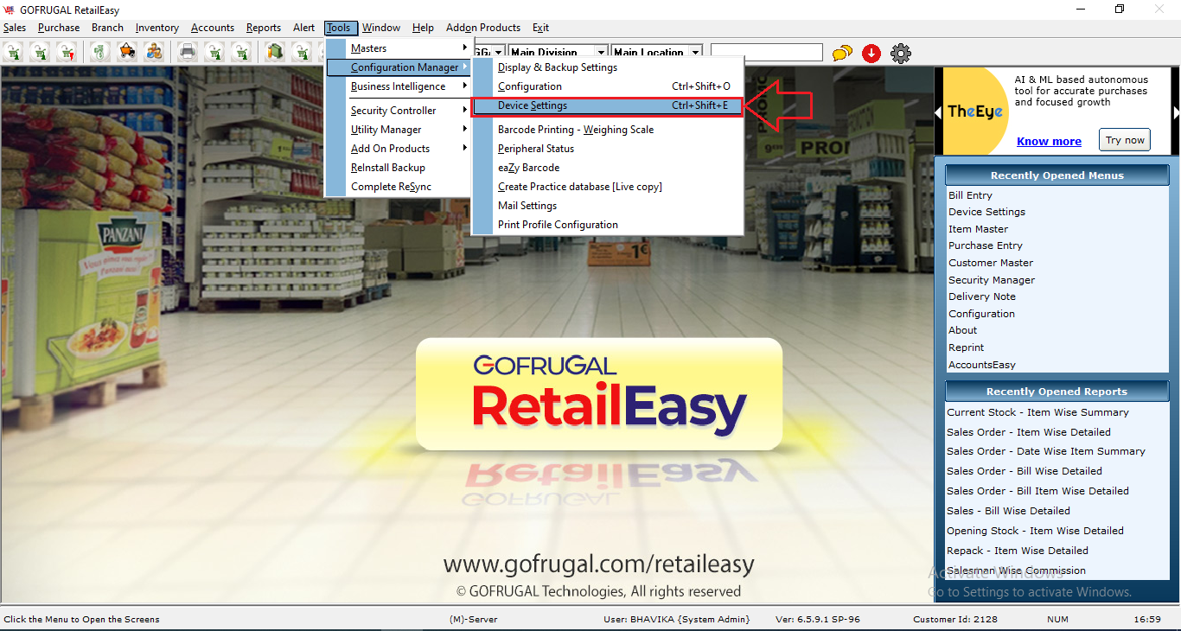1181x631 pixels.
Task: Open Delivery Note from recent menus
Action: click(981, 296)
